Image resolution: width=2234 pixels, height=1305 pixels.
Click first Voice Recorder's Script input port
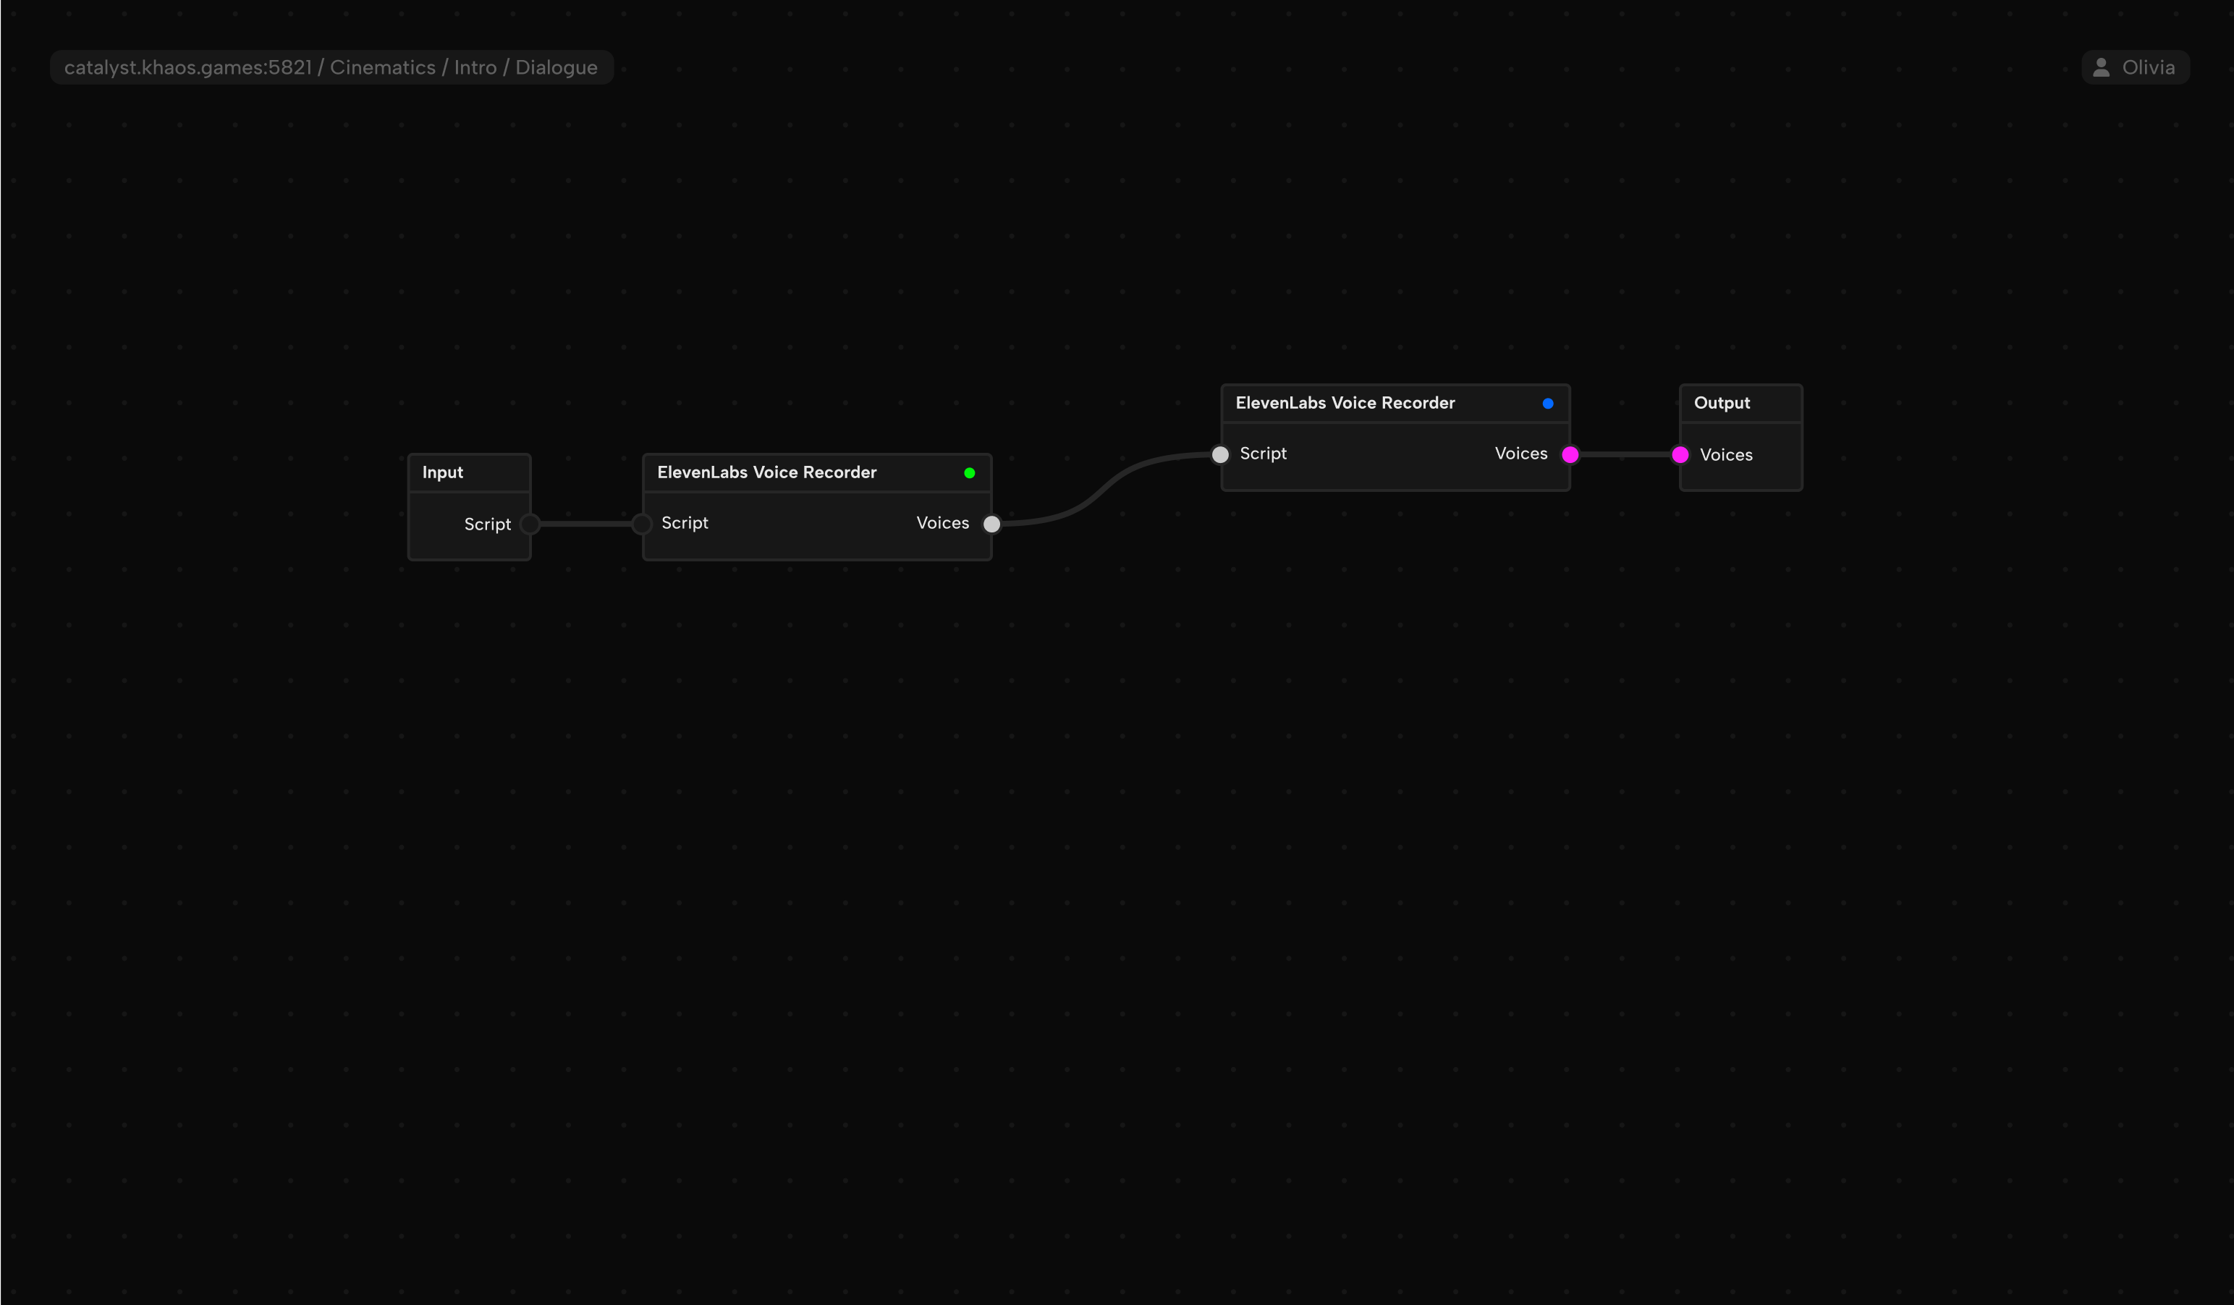click(642, 524)
